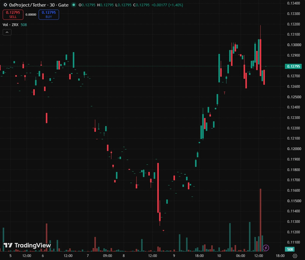Click the green volume axis label 508
This screenshot has height=260, width=305.
point(290,249)
